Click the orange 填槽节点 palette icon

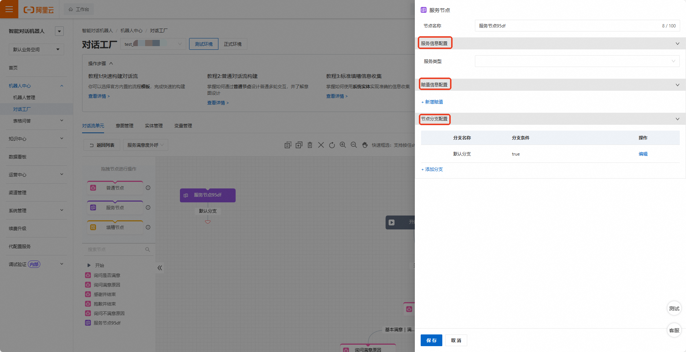point(93,227)
